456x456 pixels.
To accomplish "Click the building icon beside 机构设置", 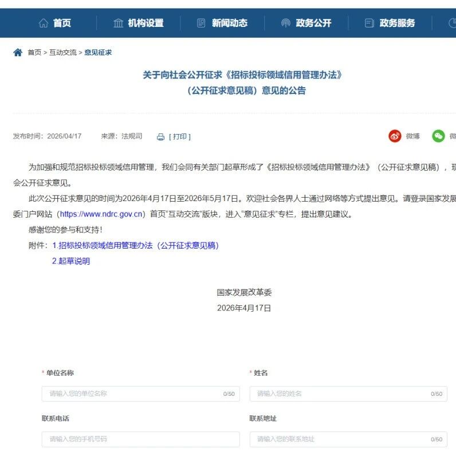I will tap(119, 23).
